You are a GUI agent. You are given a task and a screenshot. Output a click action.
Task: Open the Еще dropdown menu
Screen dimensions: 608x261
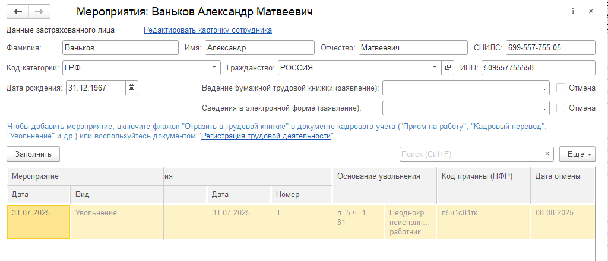tap(577, 154)
